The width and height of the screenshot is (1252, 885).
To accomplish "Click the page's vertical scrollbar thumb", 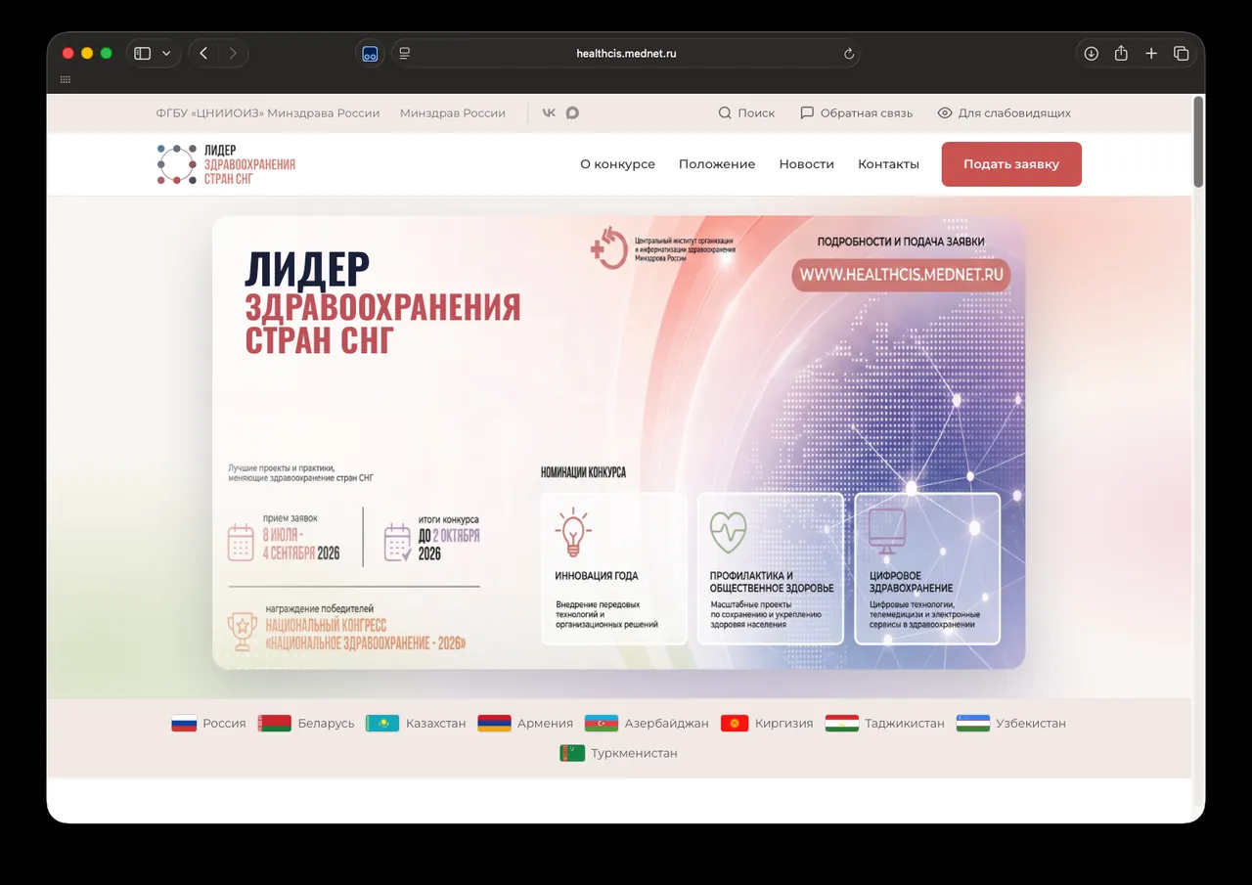I will point(1198,142).
